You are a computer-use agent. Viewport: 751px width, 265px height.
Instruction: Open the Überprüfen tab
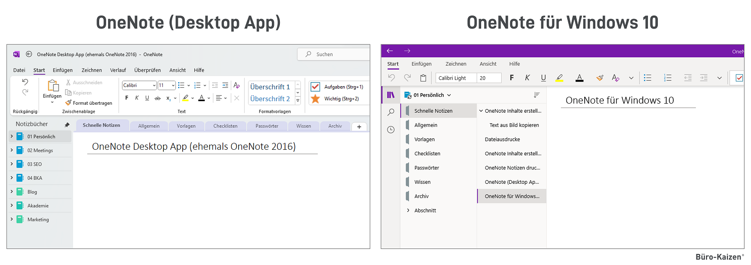148,70
